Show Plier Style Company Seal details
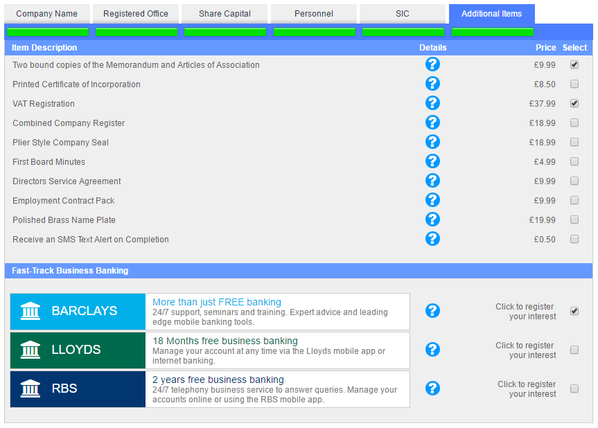This screenshot has height=428, width=598. 432,142
